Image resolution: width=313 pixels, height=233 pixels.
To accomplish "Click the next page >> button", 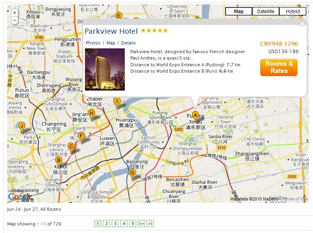I will (141, 223).
